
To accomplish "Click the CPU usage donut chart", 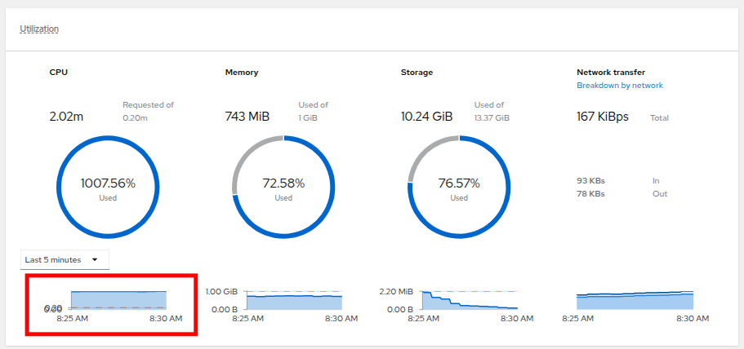I will [x=107, y=187].
